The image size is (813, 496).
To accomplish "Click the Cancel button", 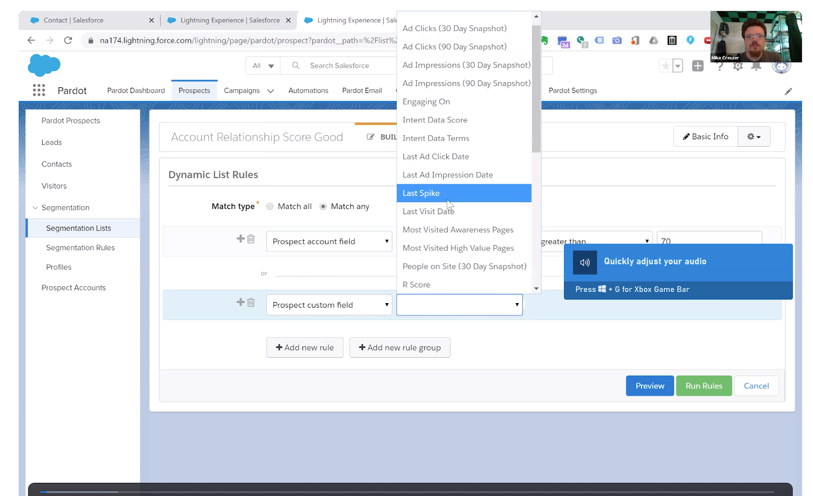I will [756, 386].
